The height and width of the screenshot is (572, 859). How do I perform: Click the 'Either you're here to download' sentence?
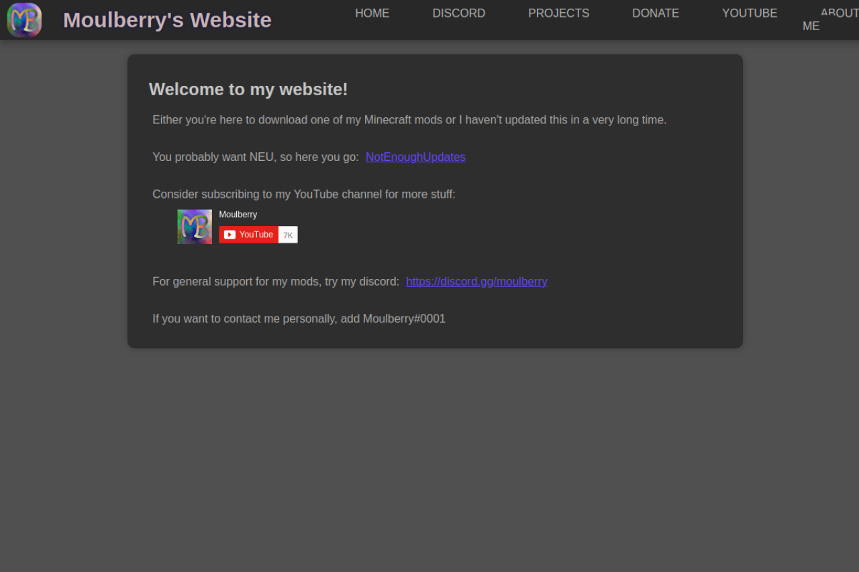(409, 120)
